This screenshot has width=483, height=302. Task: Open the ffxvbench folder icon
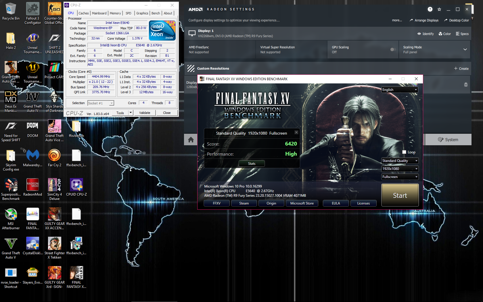coord(76,129)
